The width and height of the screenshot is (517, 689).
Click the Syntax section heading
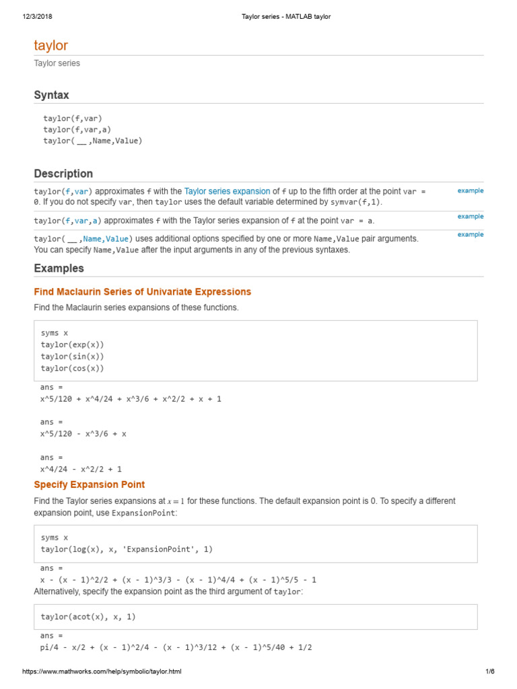pyautogui.click(x=51, y=95)
